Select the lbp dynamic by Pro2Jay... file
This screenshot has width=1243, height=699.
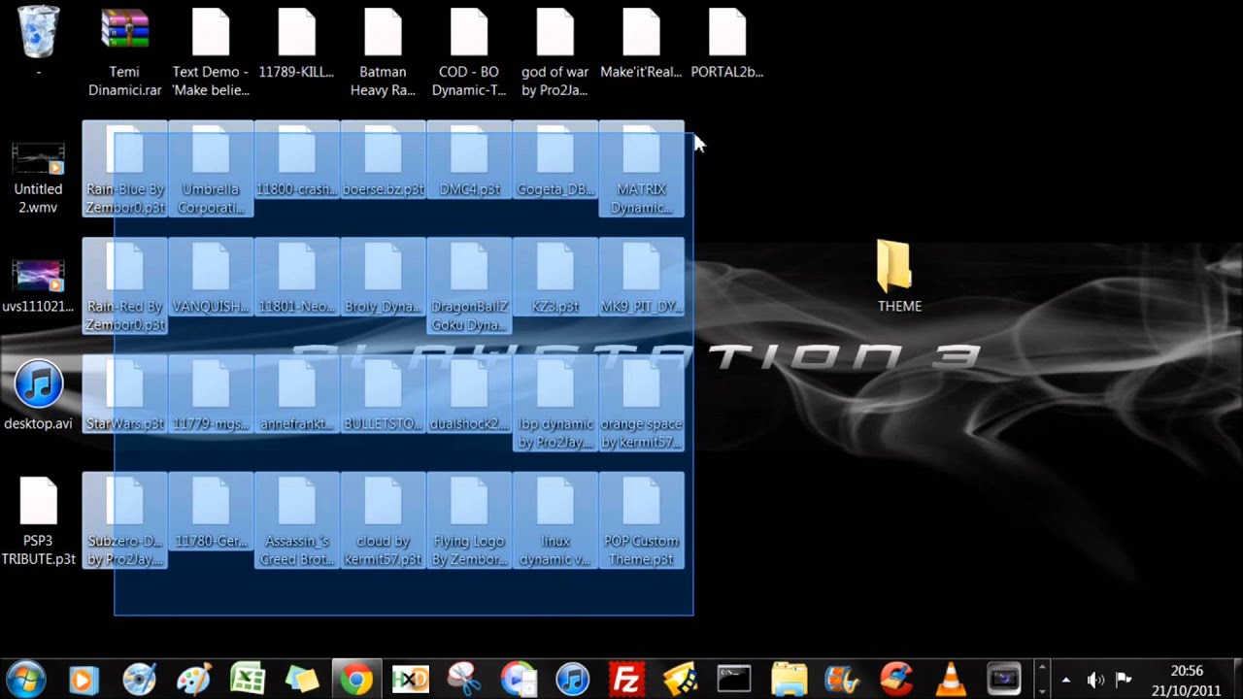pyautogui.click(x=554, y=404)
